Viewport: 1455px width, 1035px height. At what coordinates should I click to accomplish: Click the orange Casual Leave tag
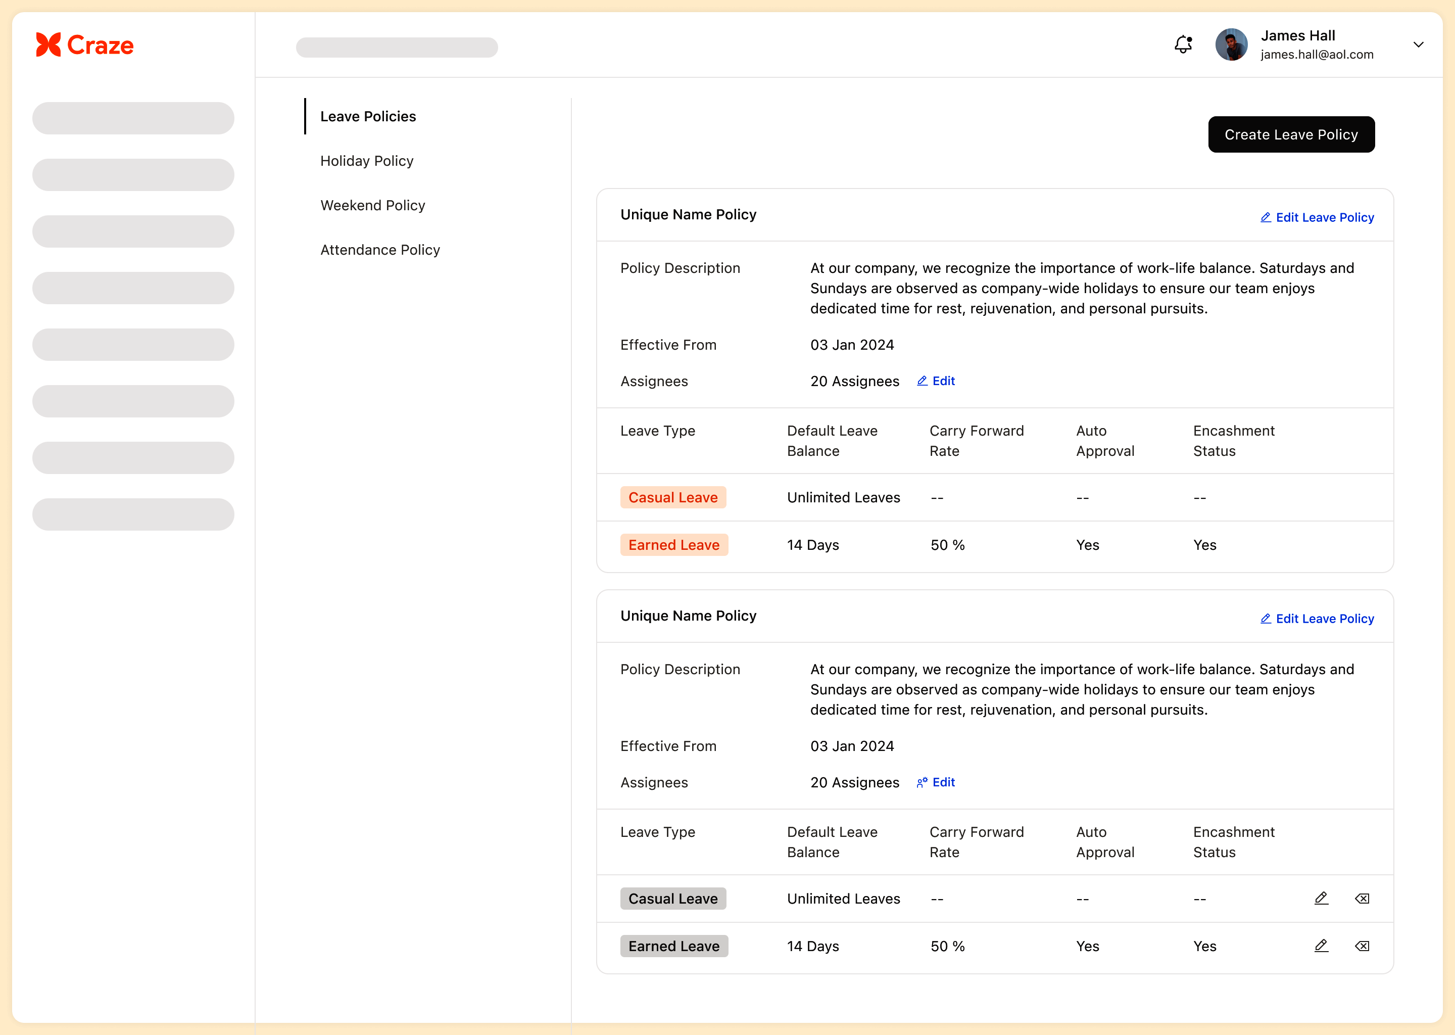coord(673,497)
